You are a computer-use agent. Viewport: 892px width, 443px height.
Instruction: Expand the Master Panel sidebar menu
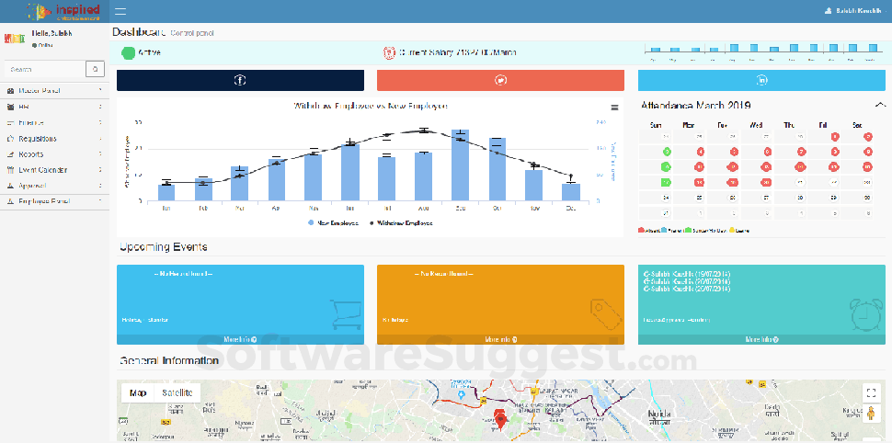(54, 91)
